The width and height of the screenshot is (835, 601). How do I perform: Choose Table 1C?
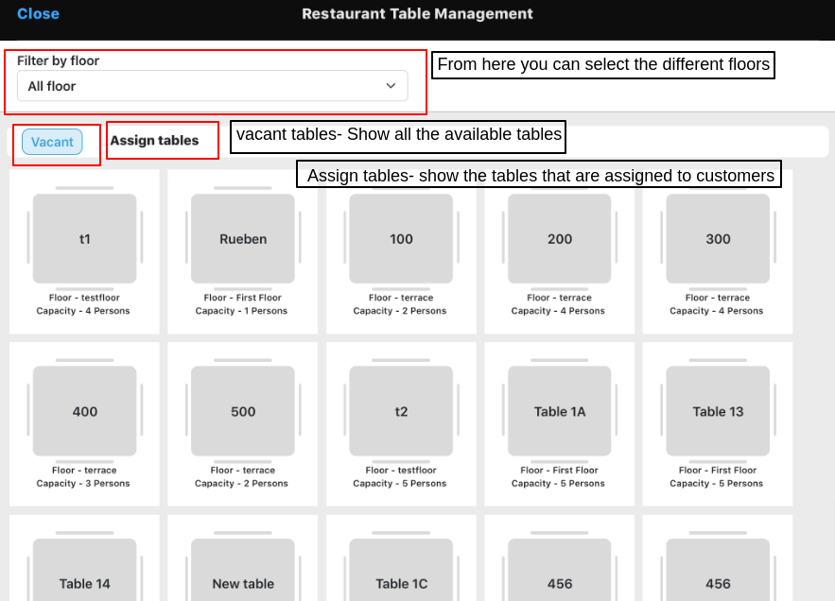[401, 570]
